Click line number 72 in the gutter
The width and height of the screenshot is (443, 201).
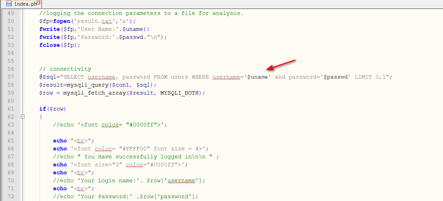click(10, 196)
